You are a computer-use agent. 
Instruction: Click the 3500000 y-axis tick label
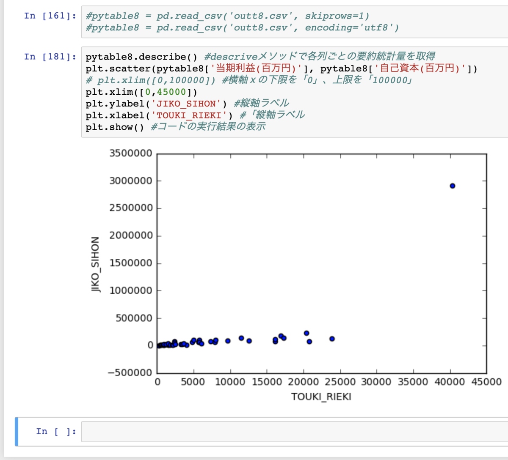pos(131,153)
